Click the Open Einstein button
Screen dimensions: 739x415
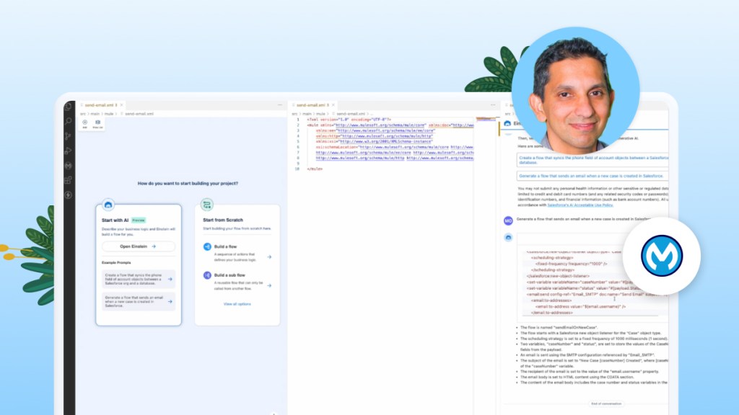tap(138, 246)
